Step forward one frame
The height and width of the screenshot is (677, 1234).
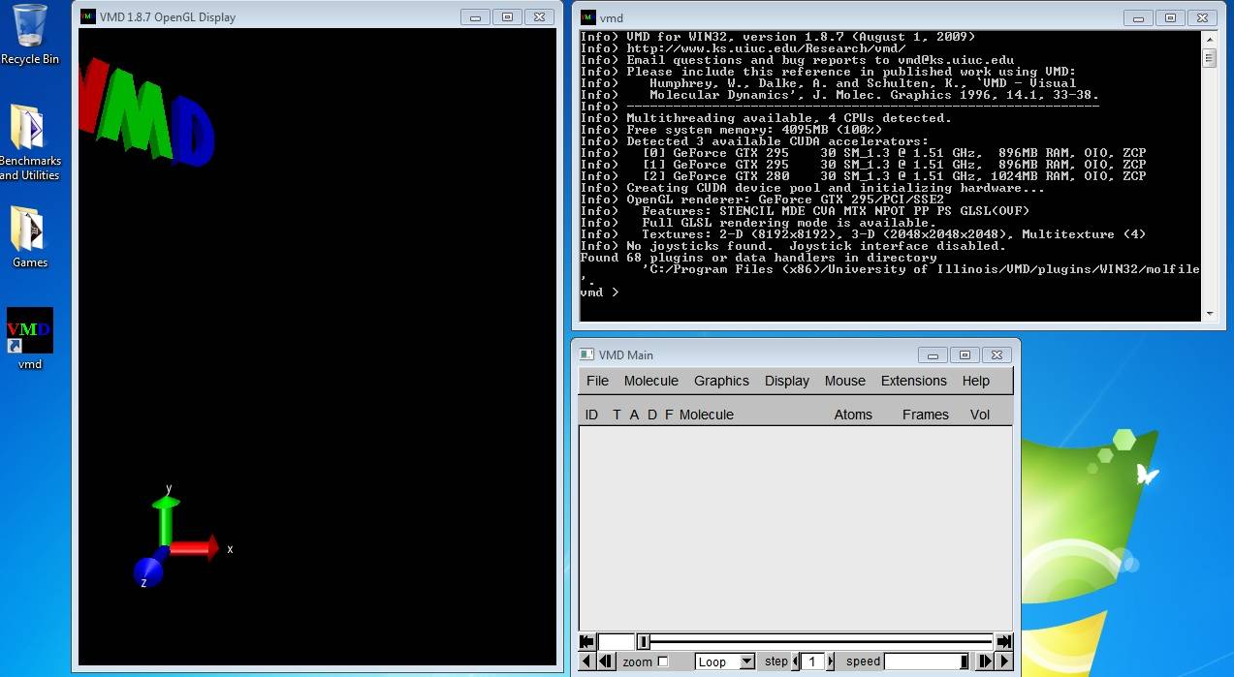[x=985, y=662]
